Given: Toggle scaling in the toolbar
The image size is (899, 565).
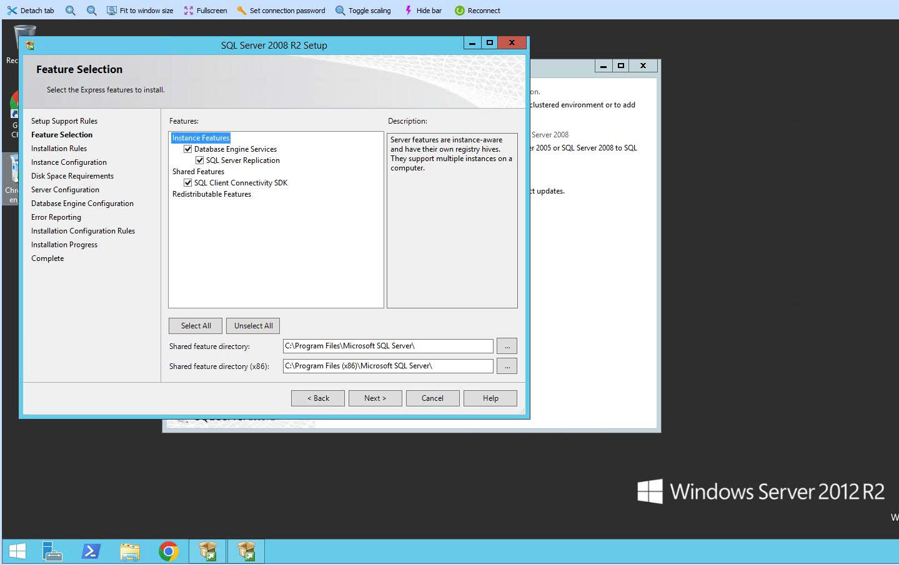Looking at the screenshot, I should [363, 11].
